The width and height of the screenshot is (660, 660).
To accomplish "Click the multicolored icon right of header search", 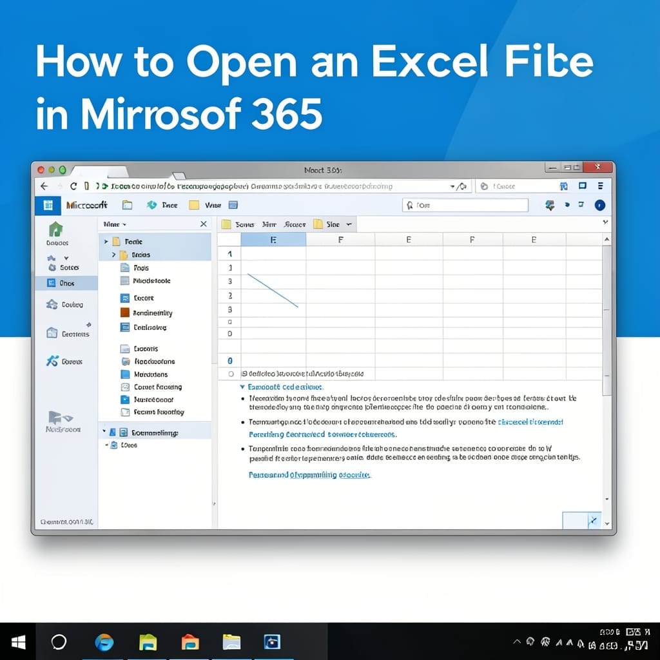I will tap(550, 205).
